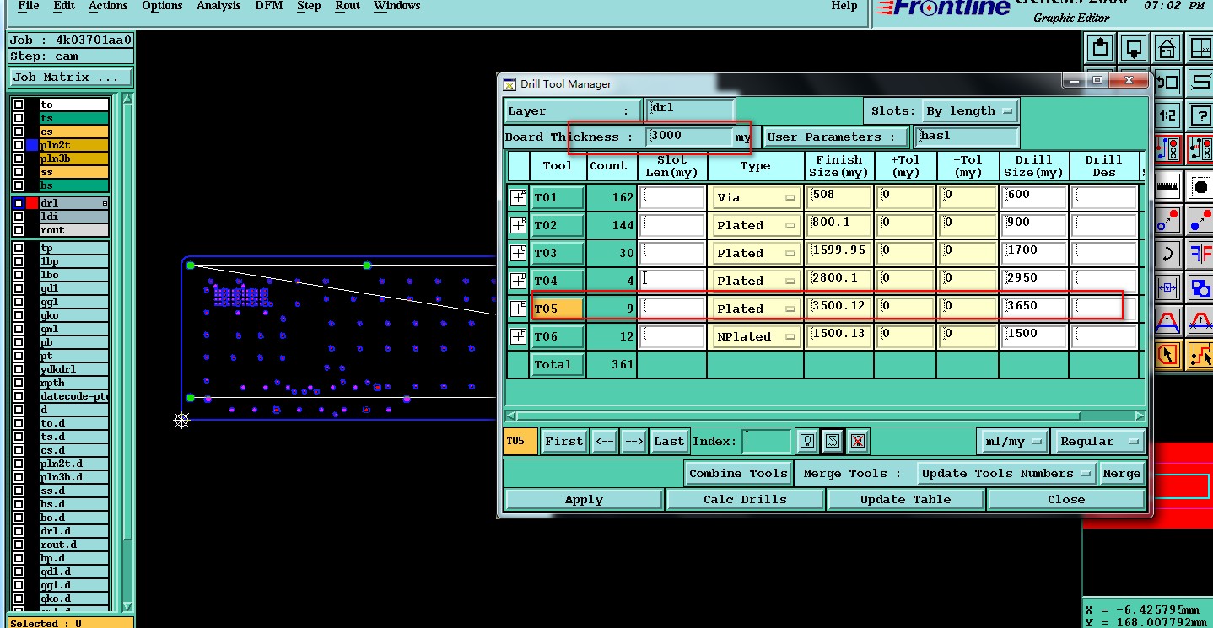Open the Help menu
The width and height of the screenshot is (1213, 628).
[x=844, y=6]
